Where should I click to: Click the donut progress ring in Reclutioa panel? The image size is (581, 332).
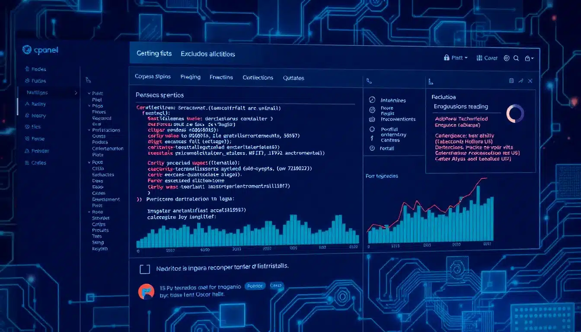coord(515,114)
